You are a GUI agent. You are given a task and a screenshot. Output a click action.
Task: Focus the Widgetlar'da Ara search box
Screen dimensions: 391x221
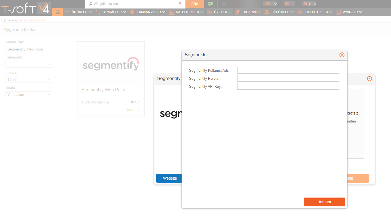pyautogui.click(x=135, y=4)
